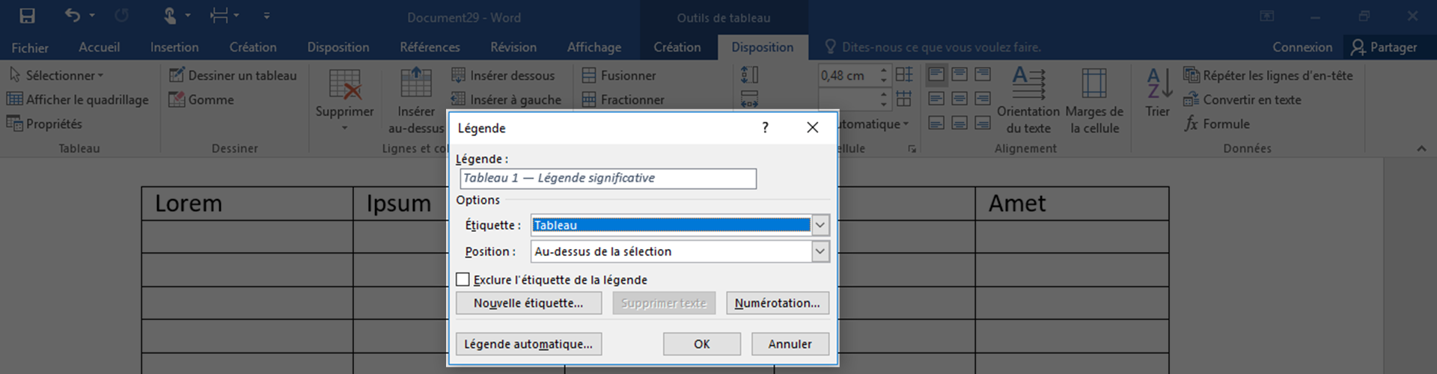Click Insérer à gauche
The width and height of the screenshot is (1437, 374).
tap(506, 99)
